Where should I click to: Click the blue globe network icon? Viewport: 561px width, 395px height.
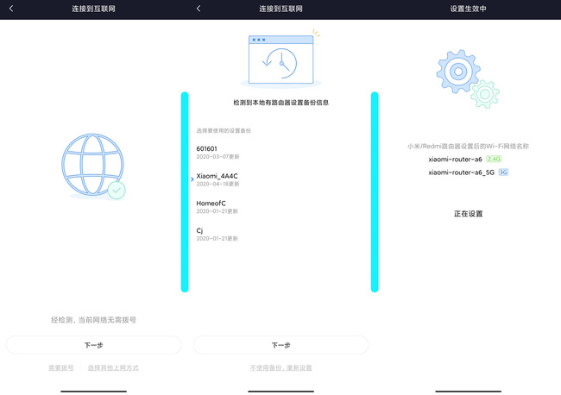pos(90,166)
